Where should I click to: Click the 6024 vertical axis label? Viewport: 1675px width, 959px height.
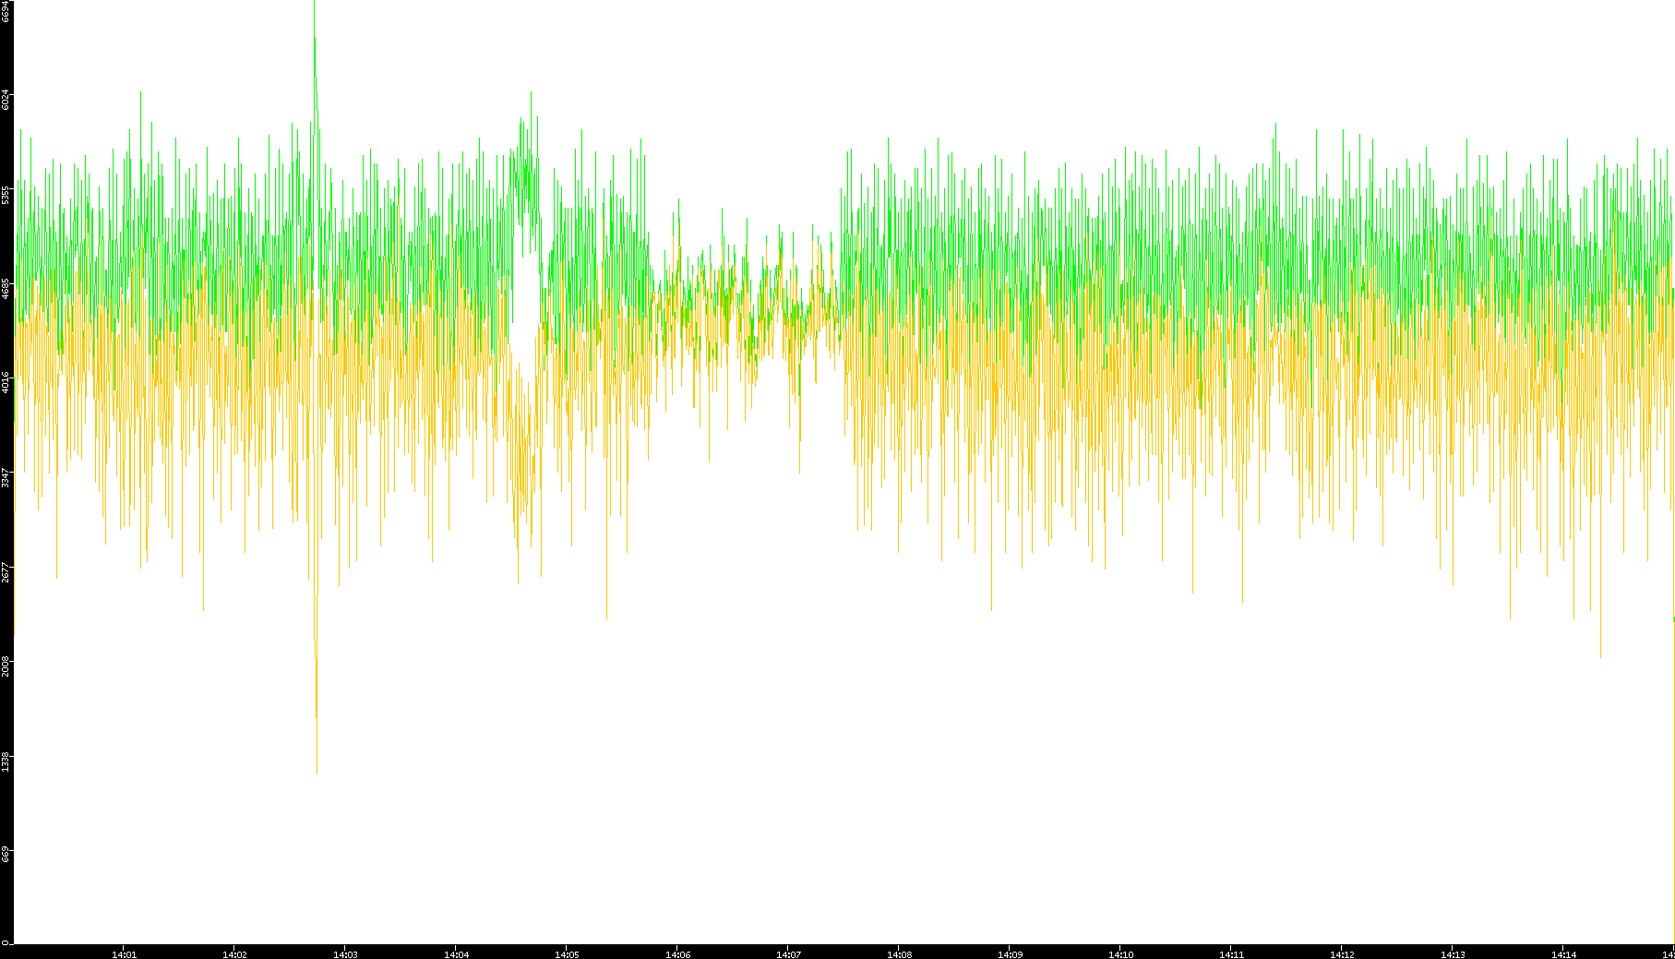coord(6,100)
